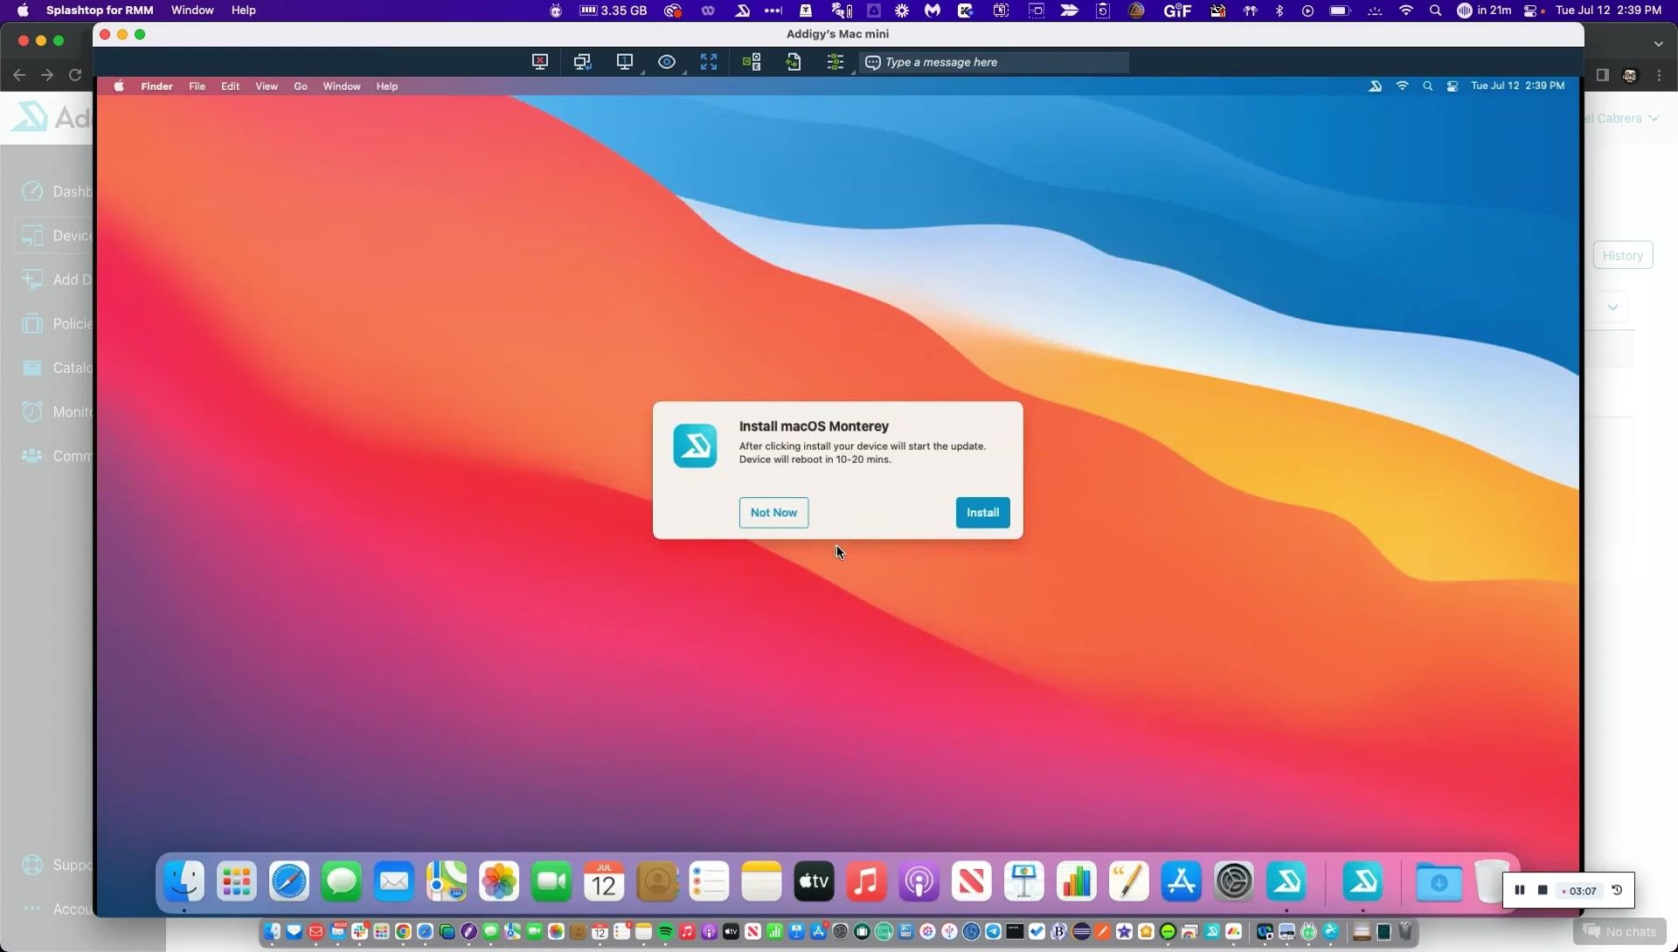This screenshot has width=1678, height=952.
Task: Open FaceTime in the remote Dock
Action: coord(551,882)
